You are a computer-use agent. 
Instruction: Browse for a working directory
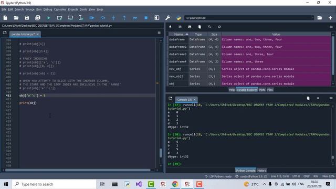320,18
